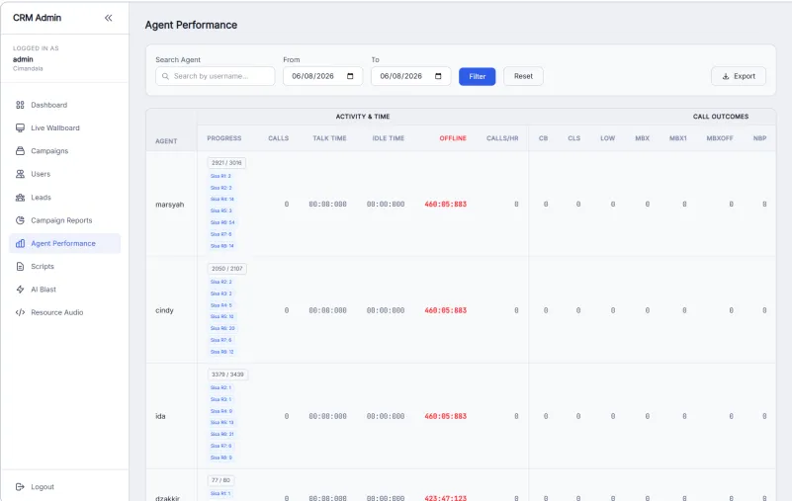Click the admin username in sidebar
Screen dimensions: 792x501
coord(23,59)
